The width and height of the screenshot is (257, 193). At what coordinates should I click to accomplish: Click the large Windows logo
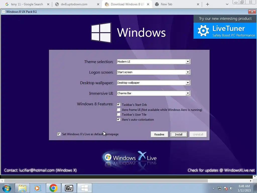tap(101, 33)
